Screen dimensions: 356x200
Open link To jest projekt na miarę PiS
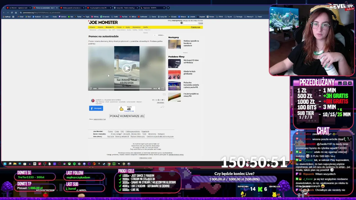click(191, 95)
